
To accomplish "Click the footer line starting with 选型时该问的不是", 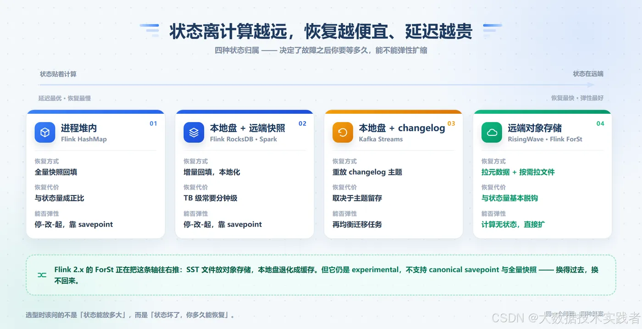I will 131,315.
